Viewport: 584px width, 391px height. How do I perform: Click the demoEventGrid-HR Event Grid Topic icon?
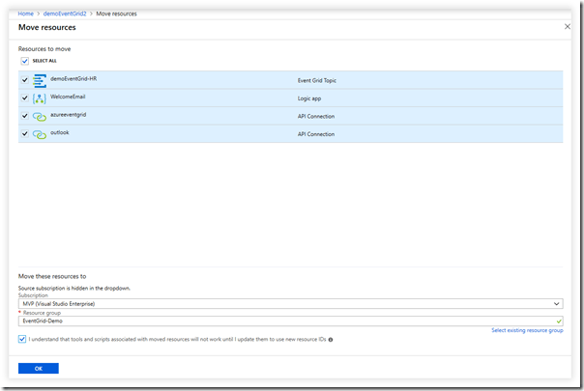coord(40,80)
